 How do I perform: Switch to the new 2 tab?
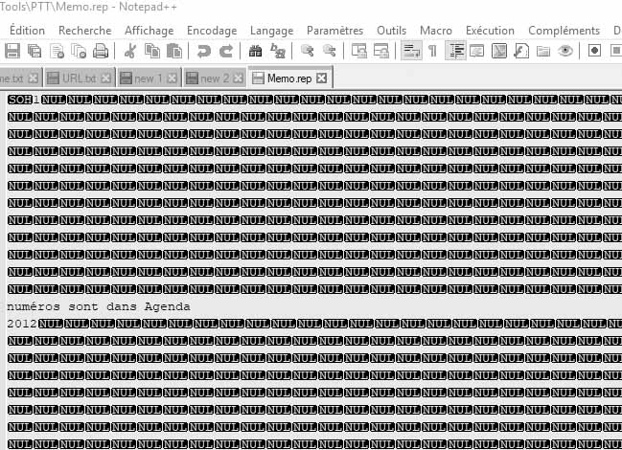click(x=215, y=79)
